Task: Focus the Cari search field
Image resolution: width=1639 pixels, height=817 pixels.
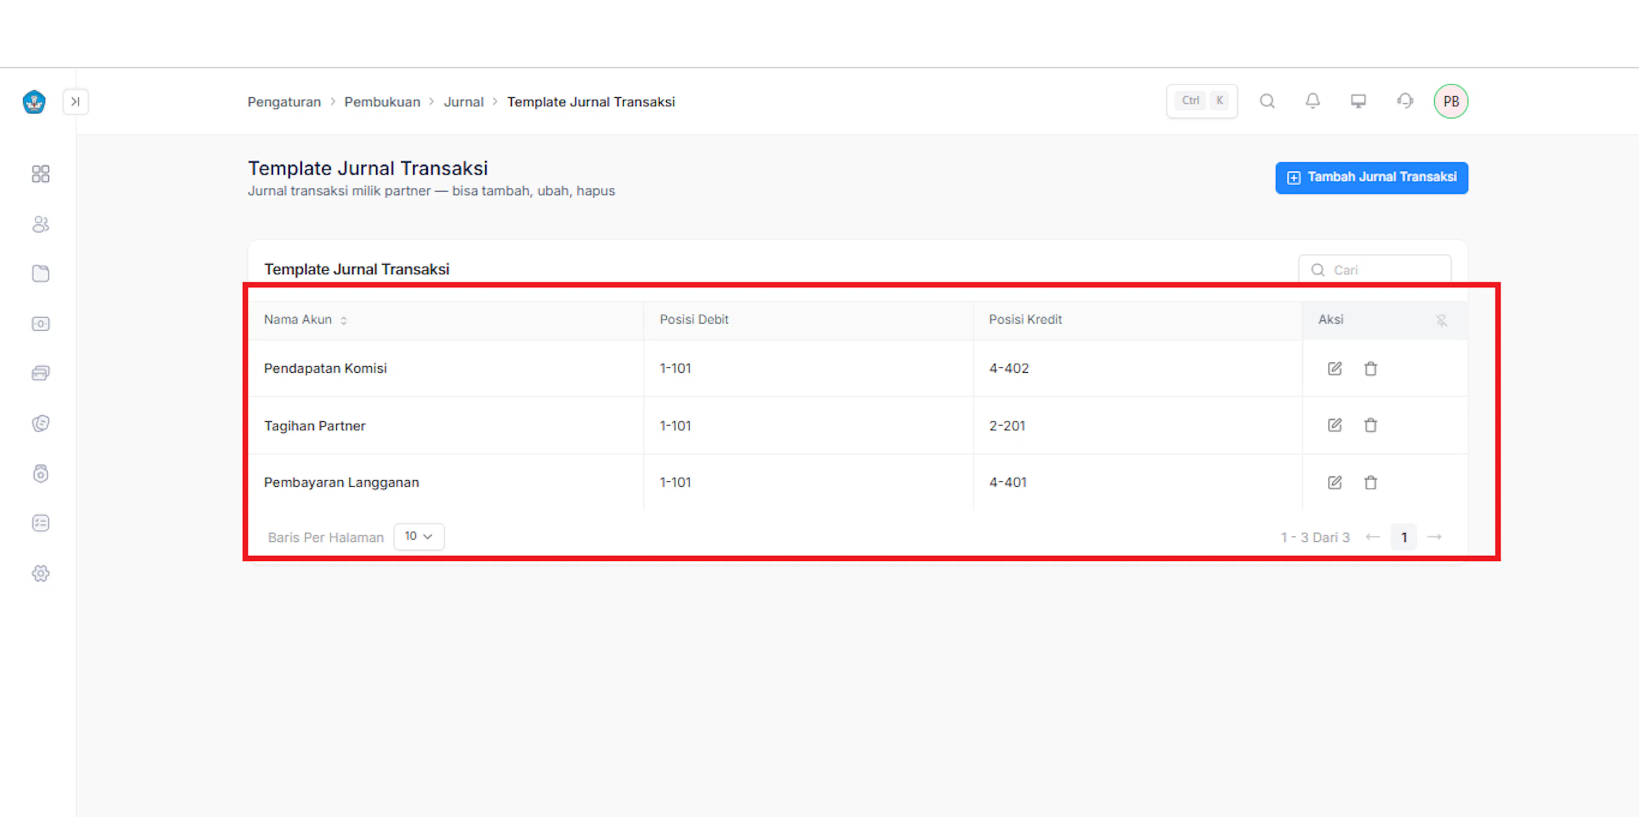Action: [x=1374, y=270]
